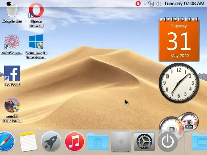Expand the hidden tray icons chevron

(x=145, y=4)
